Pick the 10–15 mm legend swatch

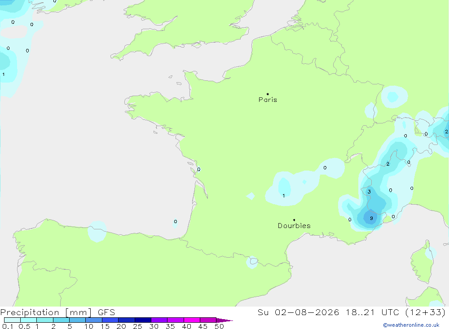point(94,320)
